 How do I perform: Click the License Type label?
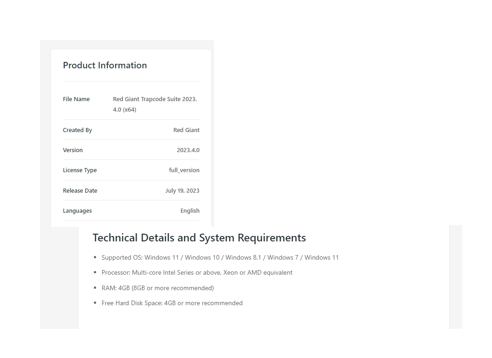click(80, 170)
